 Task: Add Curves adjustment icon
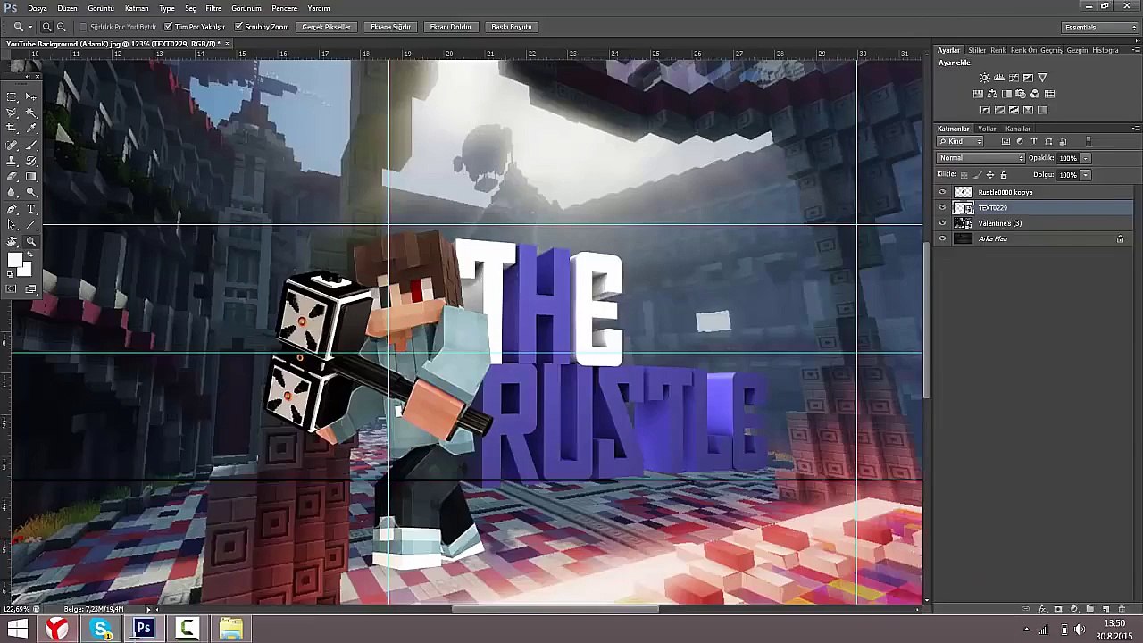click(1014, 78)
